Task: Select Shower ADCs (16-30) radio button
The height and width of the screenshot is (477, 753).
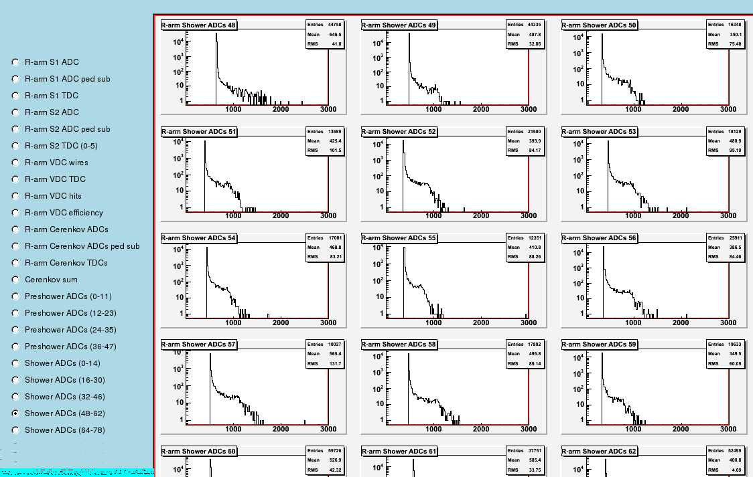Action: coord(15,380)
